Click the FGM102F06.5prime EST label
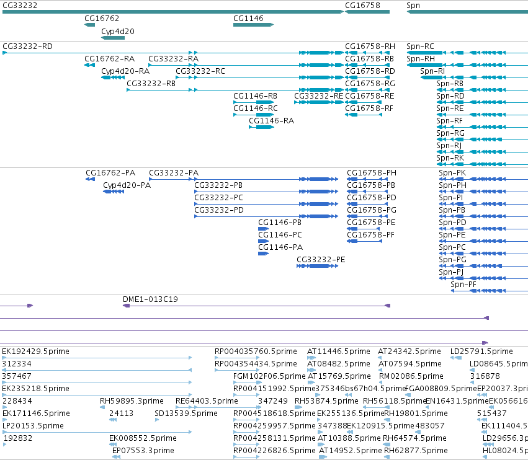The image size is (528, 460). [x=269, y=376]
